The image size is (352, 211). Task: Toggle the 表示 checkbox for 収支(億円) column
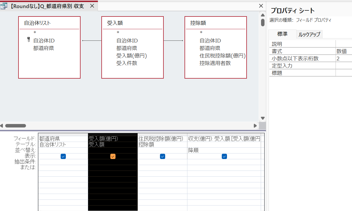click(x=224, y=156)
